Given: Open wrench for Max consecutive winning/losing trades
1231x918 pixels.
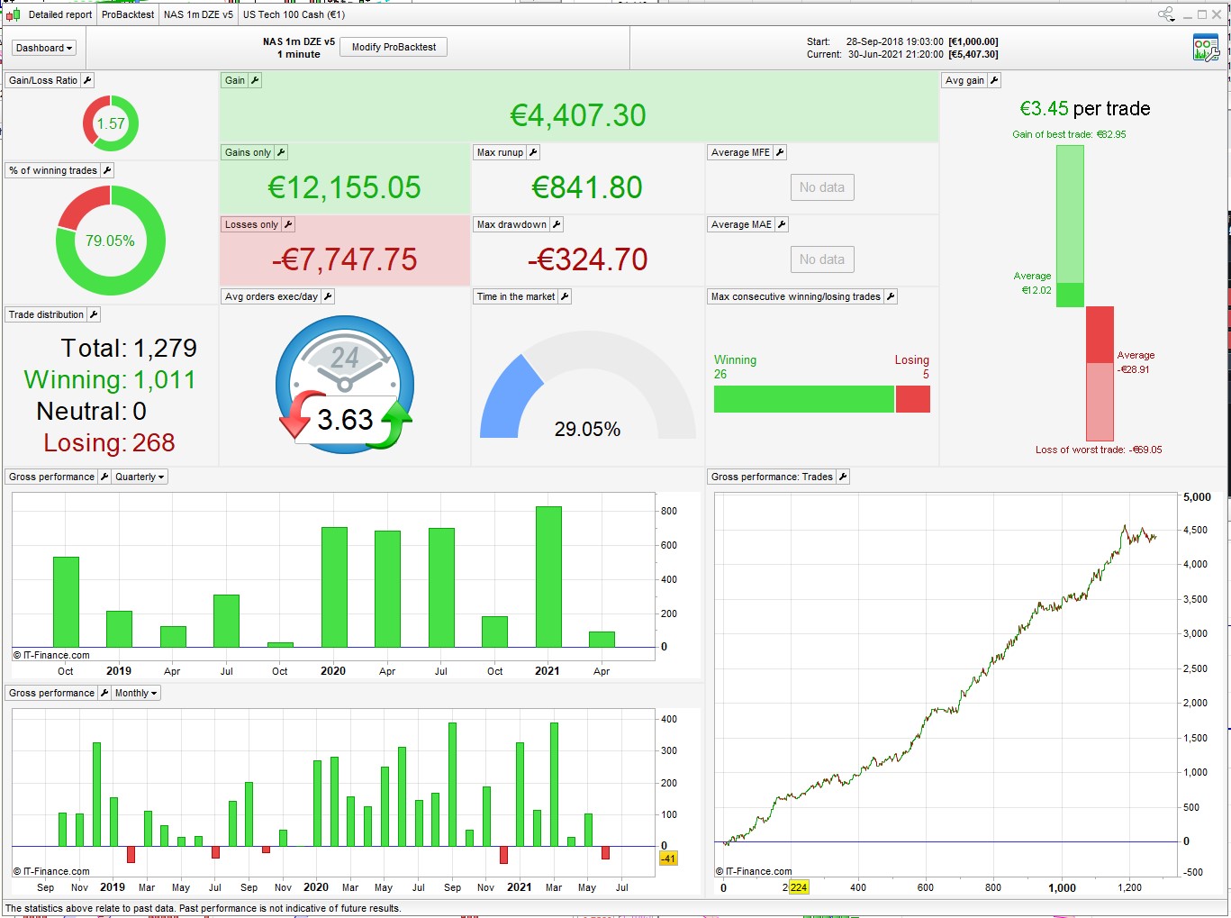Looking at the screenshot, I should pos(891,296).
